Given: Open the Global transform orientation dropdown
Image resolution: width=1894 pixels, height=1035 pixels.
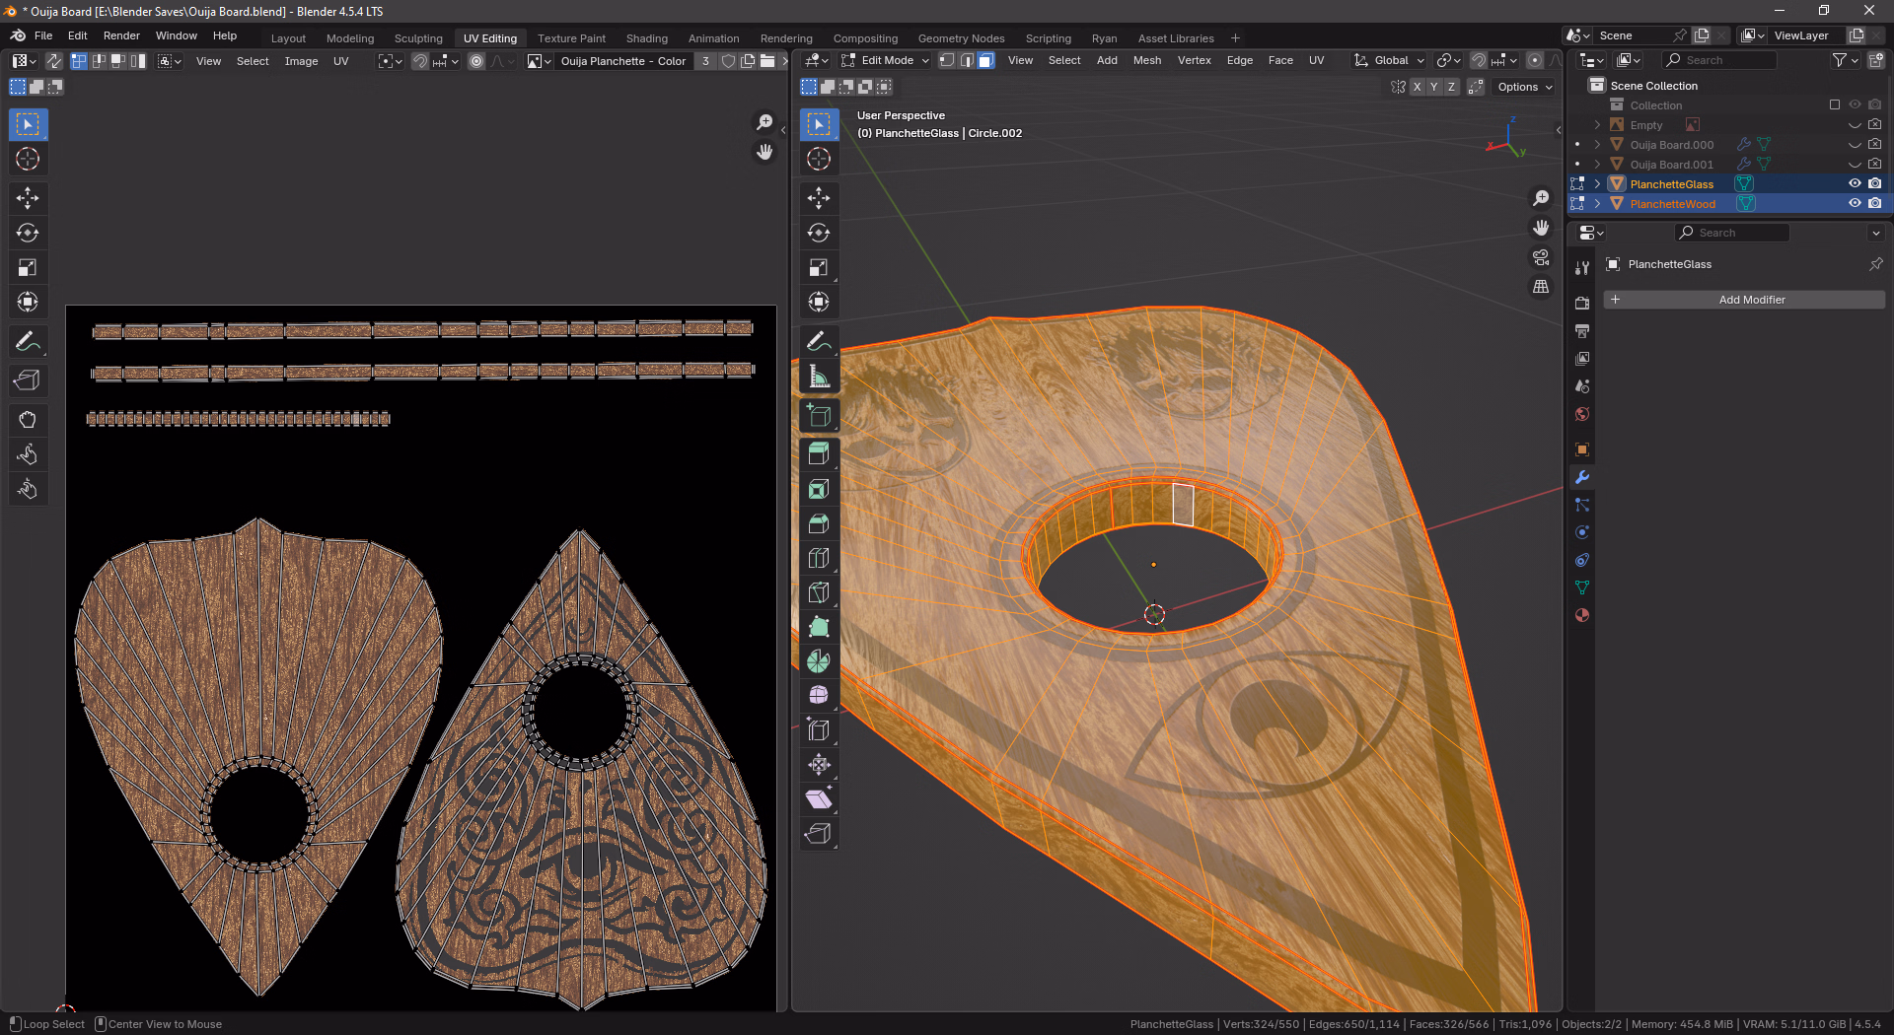Looking at the screenshot, I should (x=1390, y=60).
